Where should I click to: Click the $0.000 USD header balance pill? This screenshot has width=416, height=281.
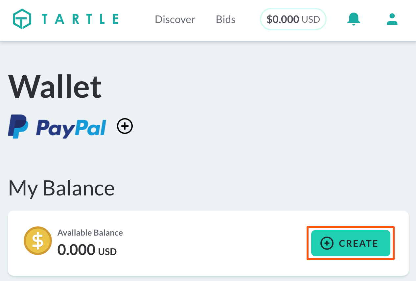(x=293, y=19)
